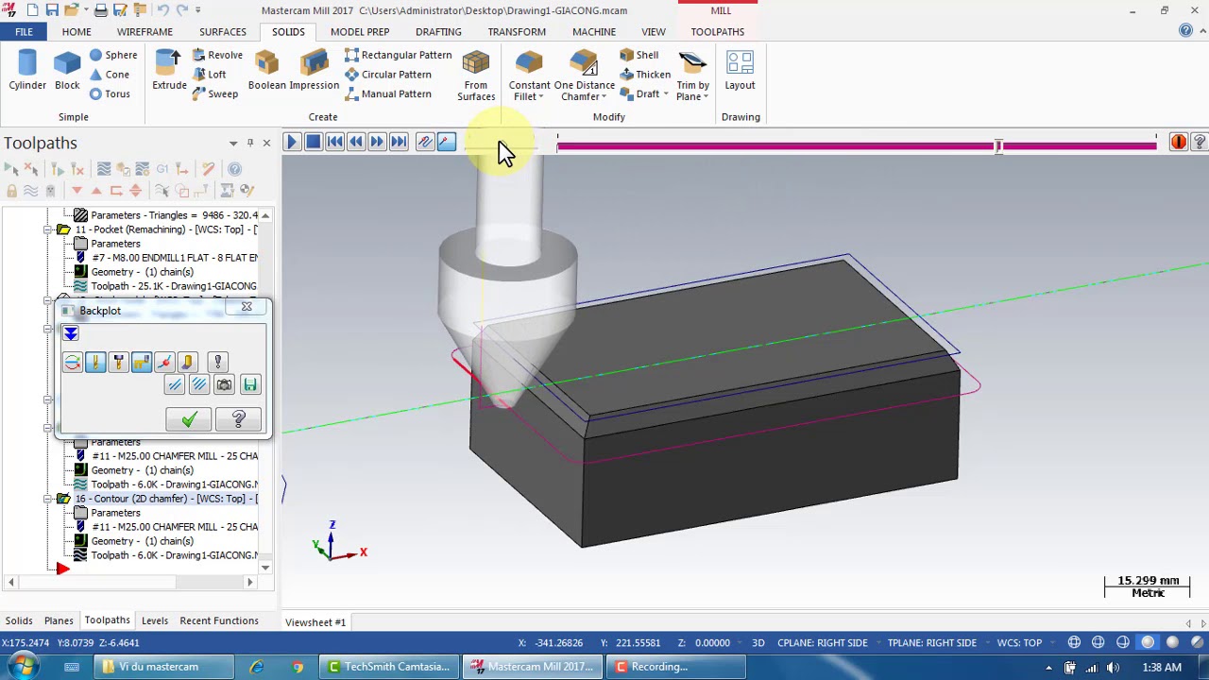The width and height of the screenshot is (1209, 680).
Task: Open the One Distance Chamfer dropdown
Action: (604, 96)
